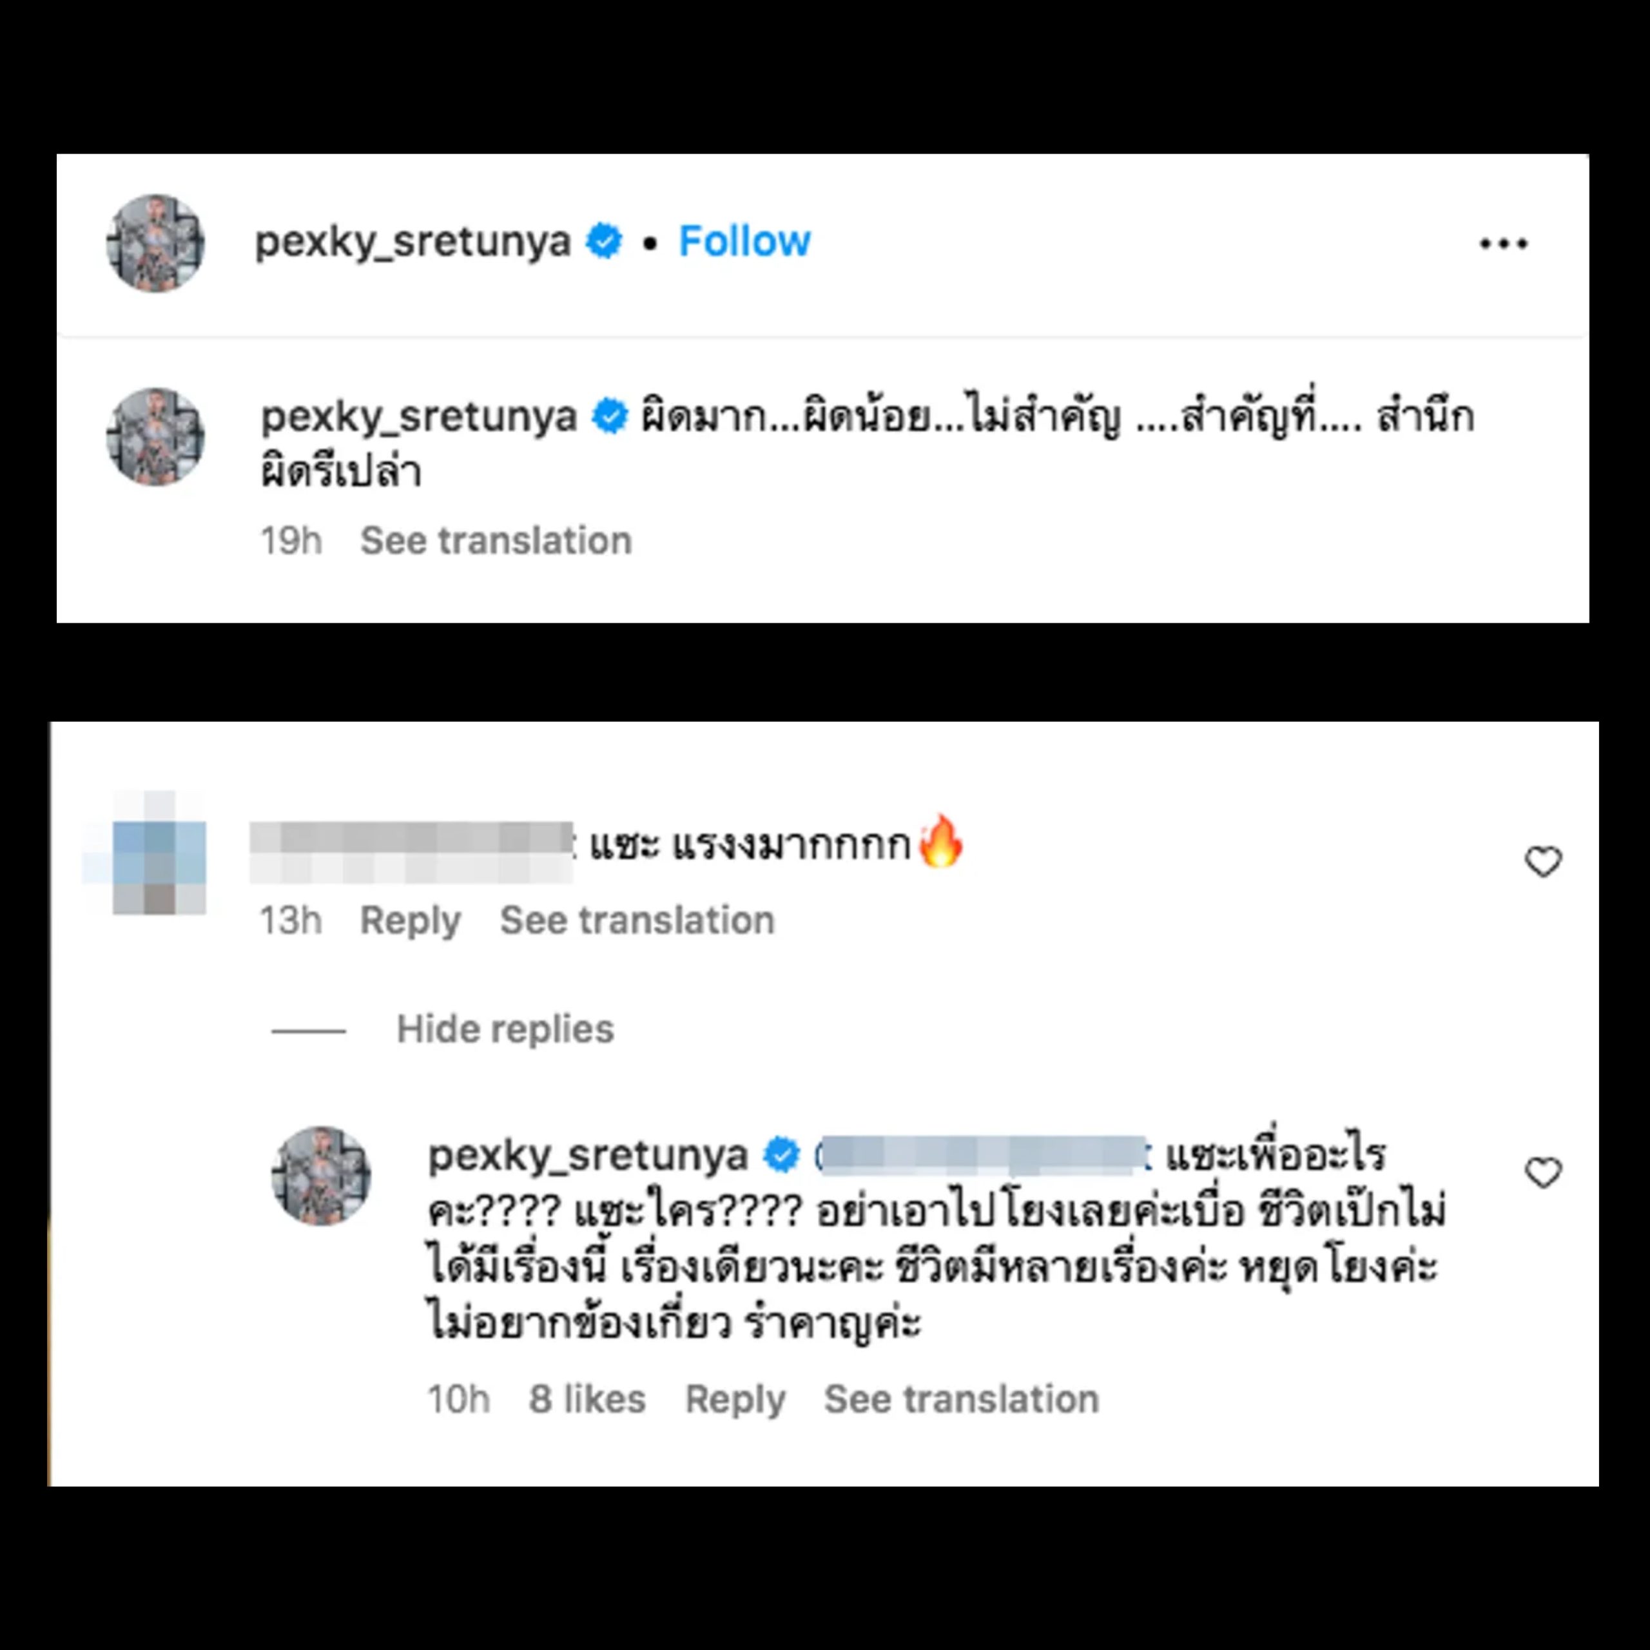The image size is (1650, 1650).
Task: See translation of the 13h comment
Action: pyautogui.click(x=637, y=920)
